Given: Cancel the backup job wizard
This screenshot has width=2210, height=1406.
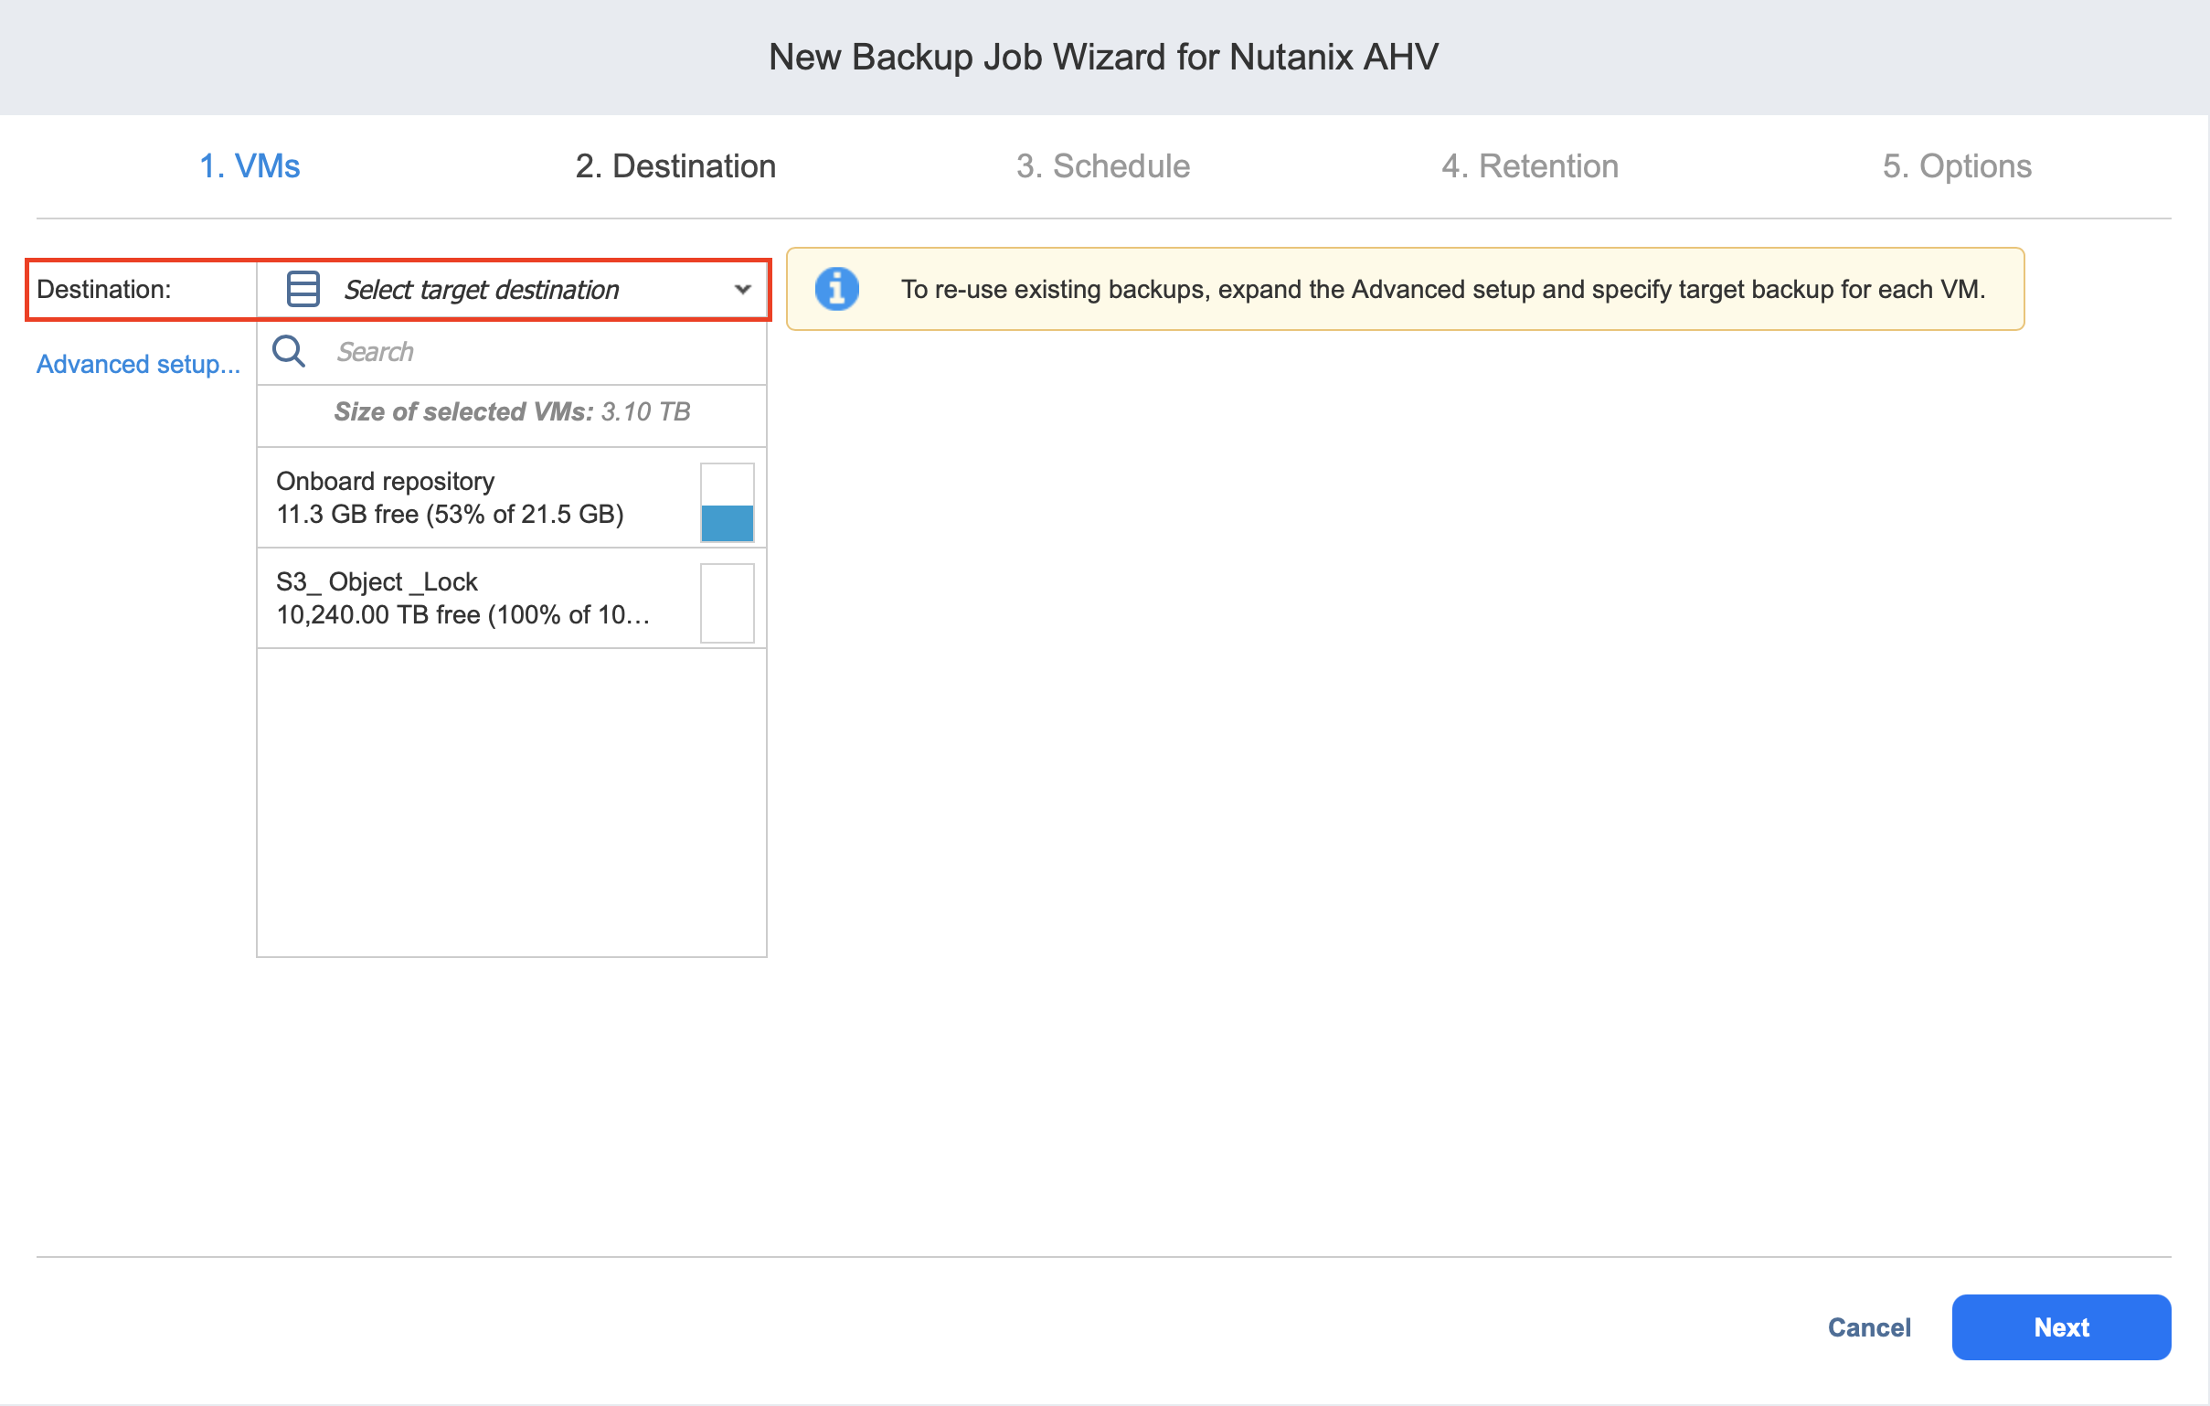Looking at the screenshot, I should coord(1868,1327).
